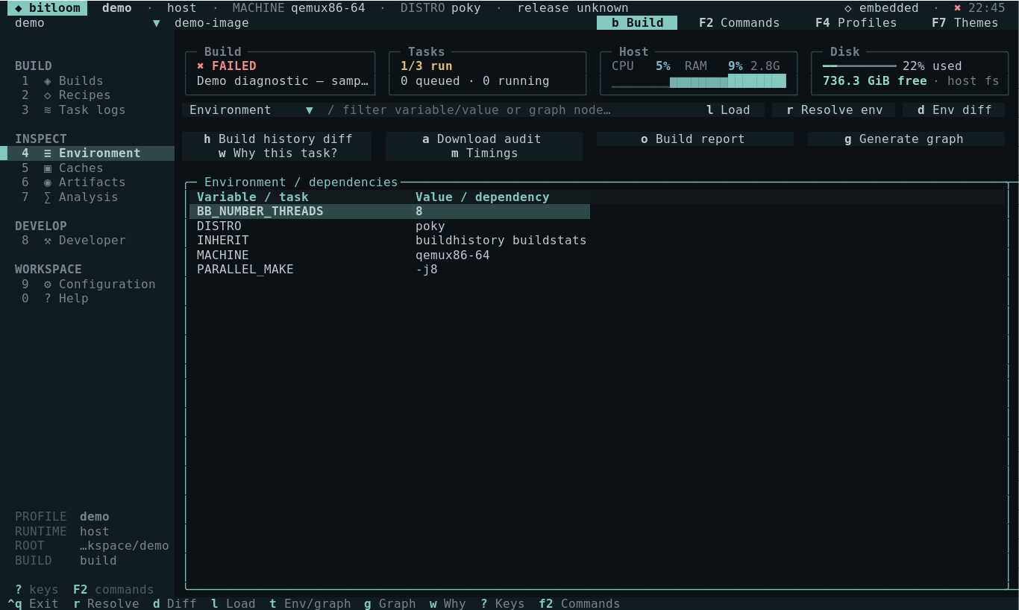Viewport: 1019px width, 610px height.
Task: Open the demo project dropdown arrow
Action: 157,23
